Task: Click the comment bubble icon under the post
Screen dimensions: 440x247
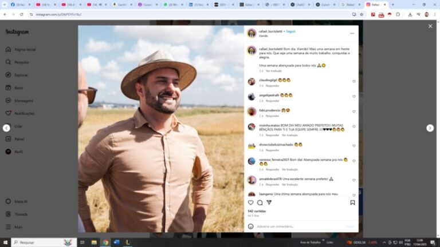Action: coord(260,202)
